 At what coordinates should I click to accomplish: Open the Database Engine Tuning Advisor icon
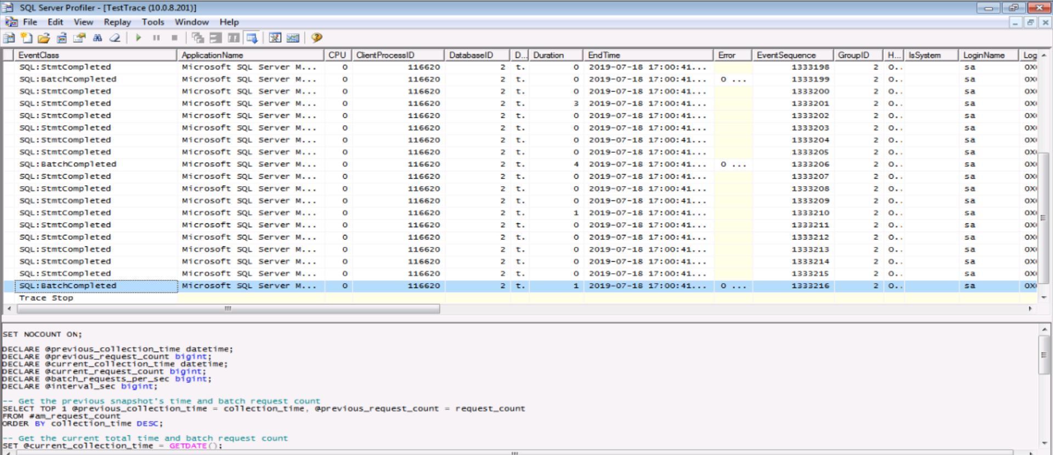click(x=275, y=38)
